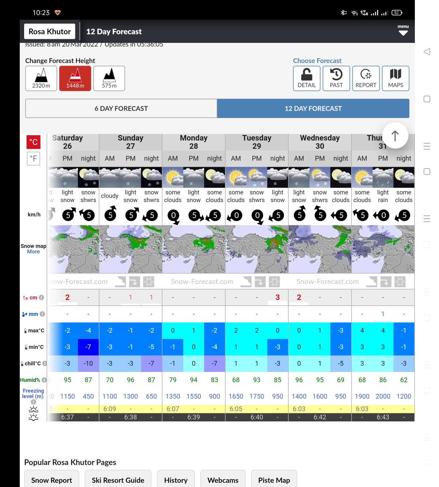This screenshot has width=439, height=487.
Task: Open the DETAIL locked forecast
Action: (x=307, y=78)
